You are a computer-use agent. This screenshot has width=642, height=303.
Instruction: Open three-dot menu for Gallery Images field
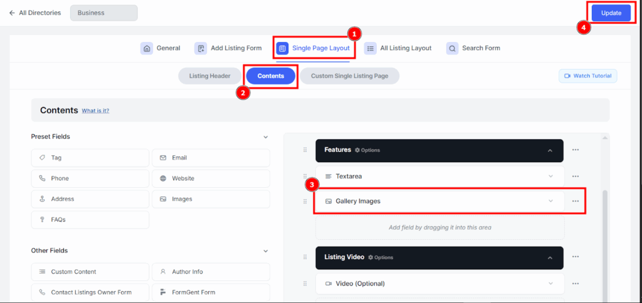tap(575, 201)
